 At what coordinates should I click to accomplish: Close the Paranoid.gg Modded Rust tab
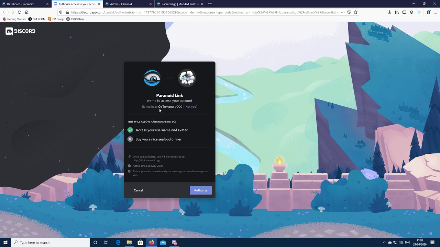tap(202, 4)
